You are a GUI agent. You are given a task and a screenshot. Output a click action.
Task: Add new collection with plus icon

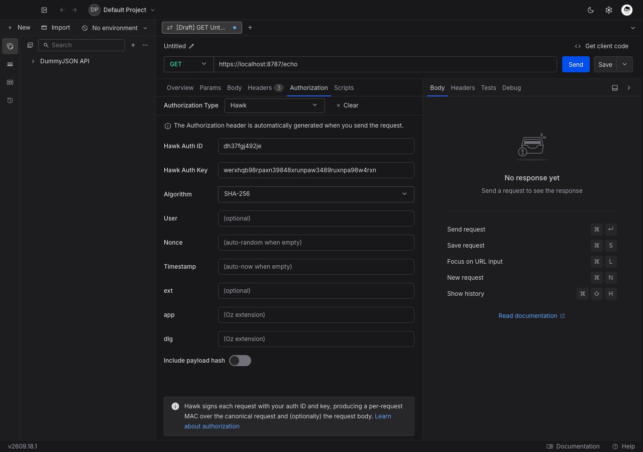coord(133,45)
